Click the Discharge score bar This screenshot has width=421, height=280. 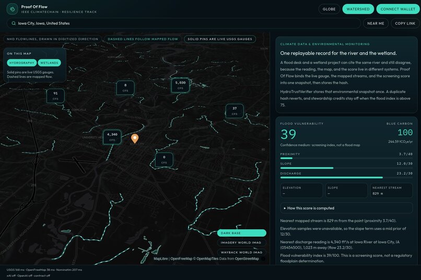[x=346, y=177]
